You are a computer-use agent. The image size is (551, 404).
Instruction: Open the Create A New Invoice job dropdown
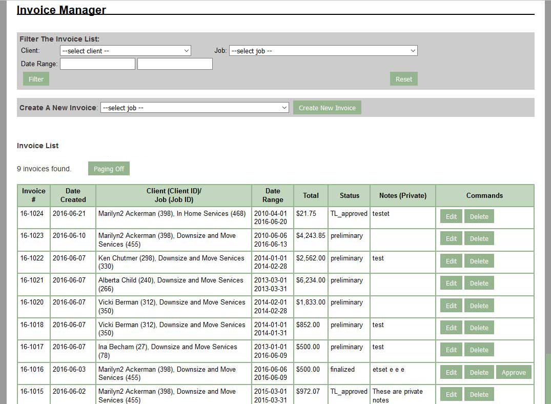pos(195,108)
